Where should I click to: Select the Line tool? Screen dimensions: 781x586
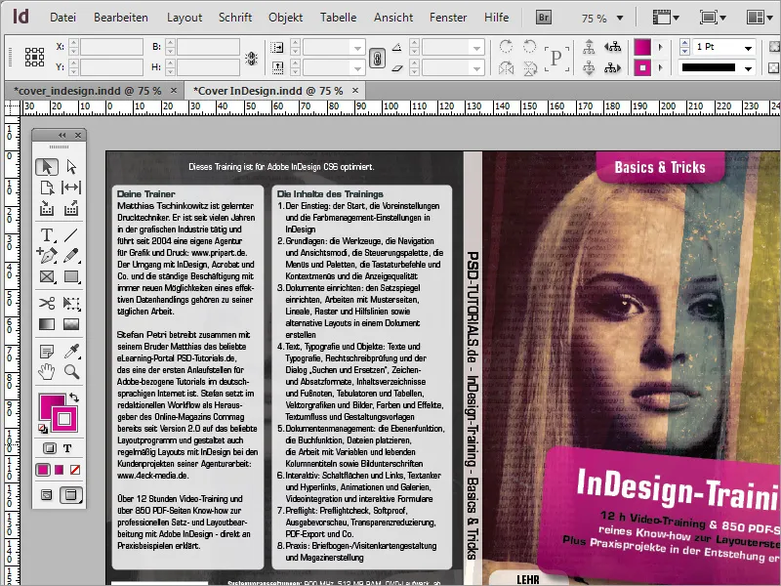(x=71, y=234)
